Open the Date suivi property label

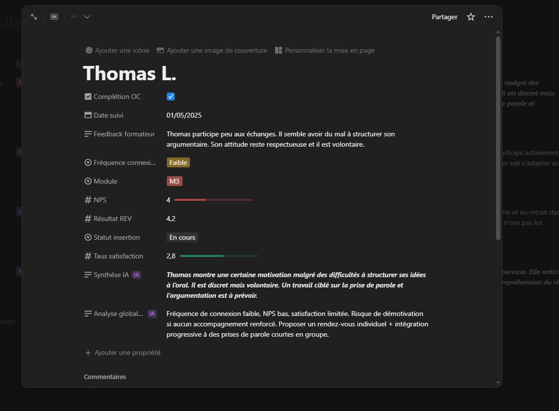tap(104, 115)
